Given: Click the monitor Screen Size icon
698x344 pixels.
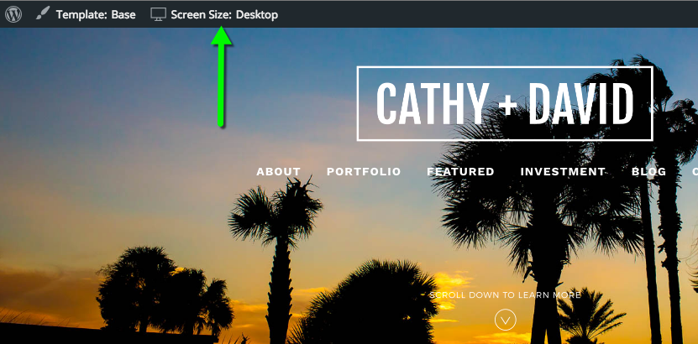Looking at the screenshot, I should pyautogui.click(x=158, y=14).
